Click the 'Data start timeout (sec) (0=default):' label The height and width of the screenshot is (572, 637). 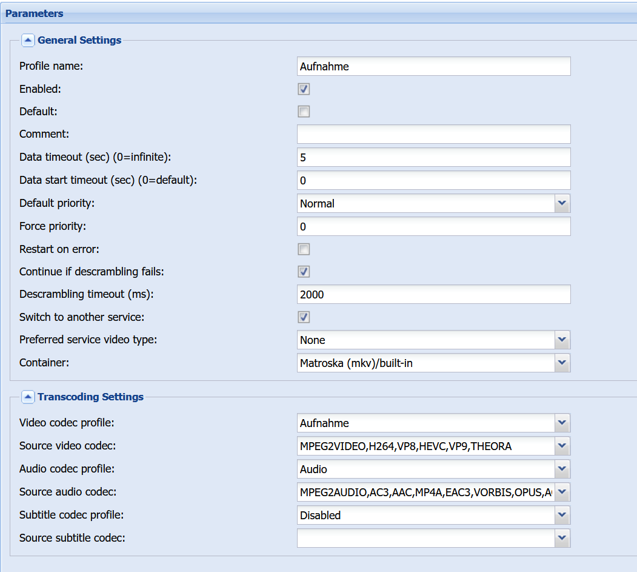click(108, 180)
